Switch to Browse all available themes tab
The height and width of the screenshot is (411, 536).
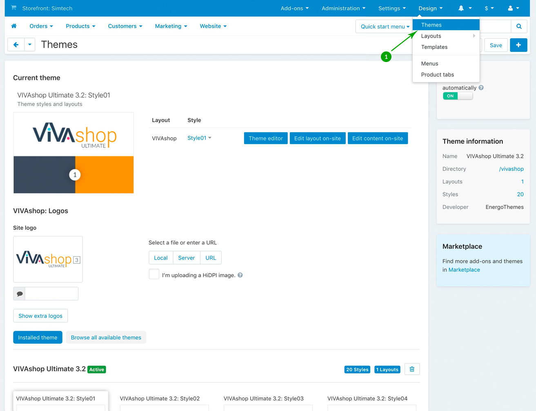point(106,338)
